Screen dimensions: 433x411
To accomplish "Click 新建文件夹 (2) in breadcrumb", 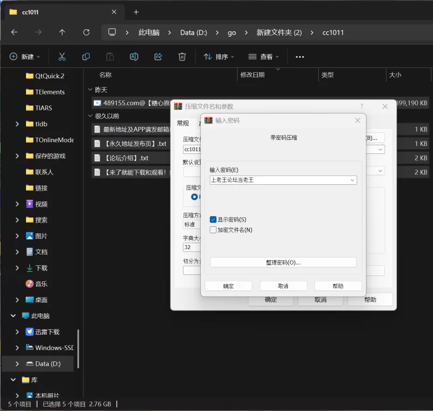I will pyautogui.click(x=279, y=32).
